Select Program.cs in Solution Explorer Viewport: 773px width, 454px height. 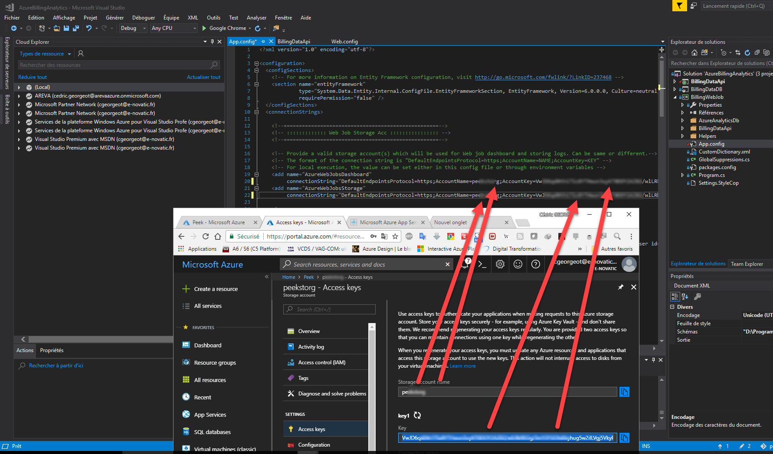point(711,175)
